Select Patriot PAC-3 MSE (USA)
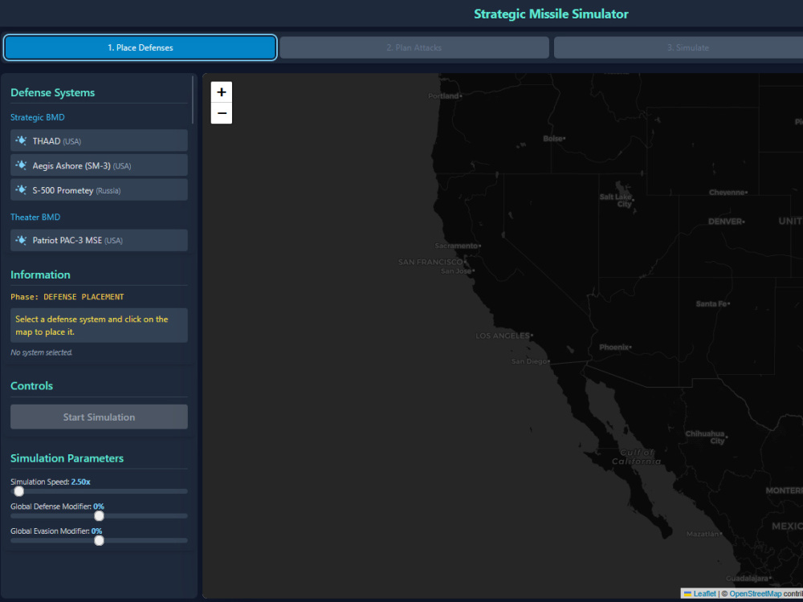Screen dimensions: 803x602 coord(99,240)
